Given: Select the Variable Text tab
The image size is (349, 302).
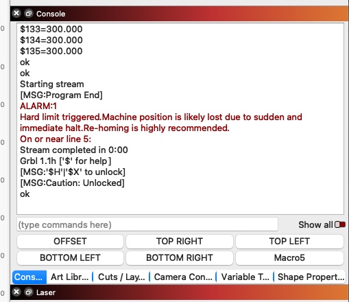Looking at the screenshot, I should (245, 277).
